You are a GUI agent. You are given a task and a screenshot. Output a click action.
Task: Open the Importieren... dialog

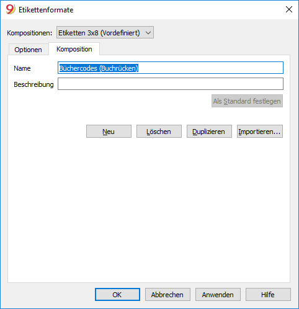point(260,132)
